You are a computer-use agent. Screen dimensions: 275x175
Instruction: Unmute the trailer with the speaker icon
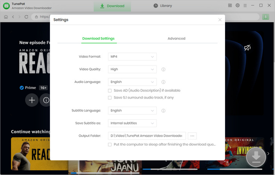pyautogui.click(x=247, y=48)
